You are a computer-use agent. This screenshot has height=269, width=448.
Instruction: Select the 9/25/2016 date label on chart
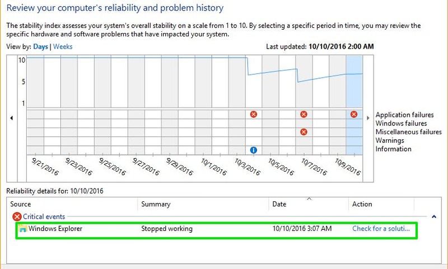tap(113, 166)
